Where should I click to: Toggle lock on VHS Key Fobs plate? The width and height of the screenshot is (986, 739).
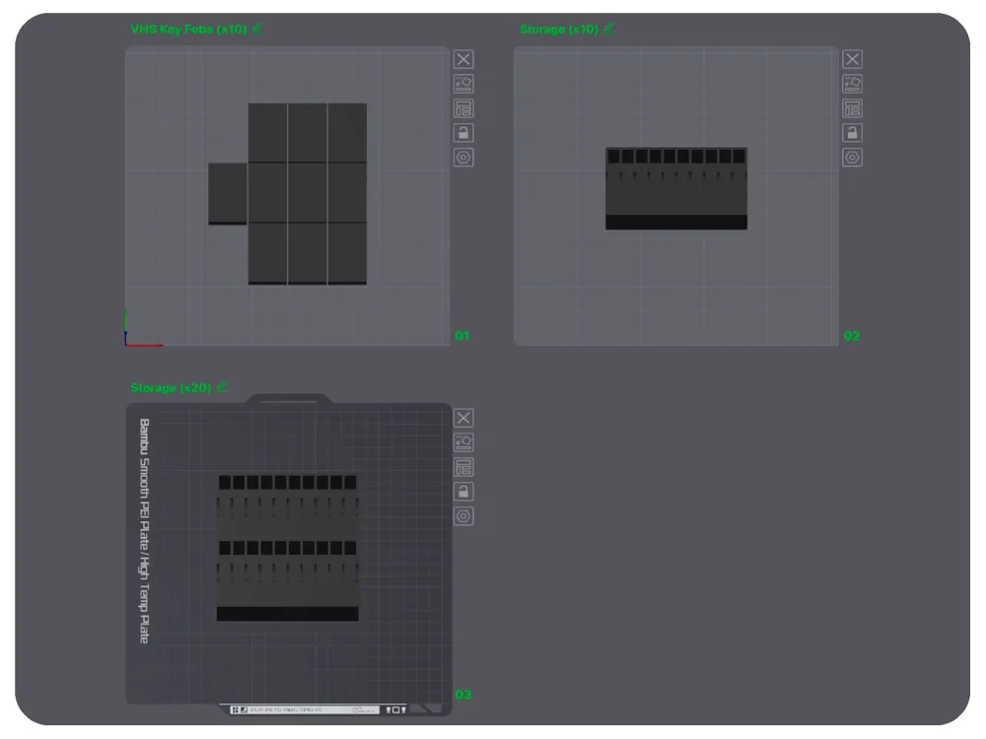[x=463, y=133]
